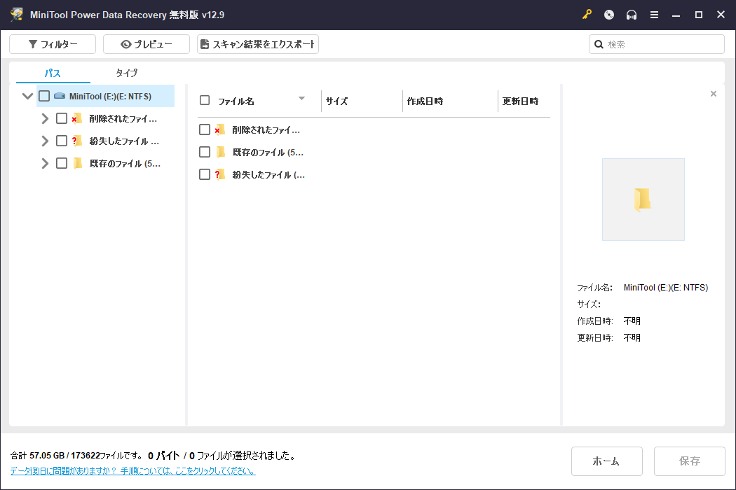Collapse the MiniTool (E:) tree node
This screenshot has width=736, height=490.
coord(28,96)
